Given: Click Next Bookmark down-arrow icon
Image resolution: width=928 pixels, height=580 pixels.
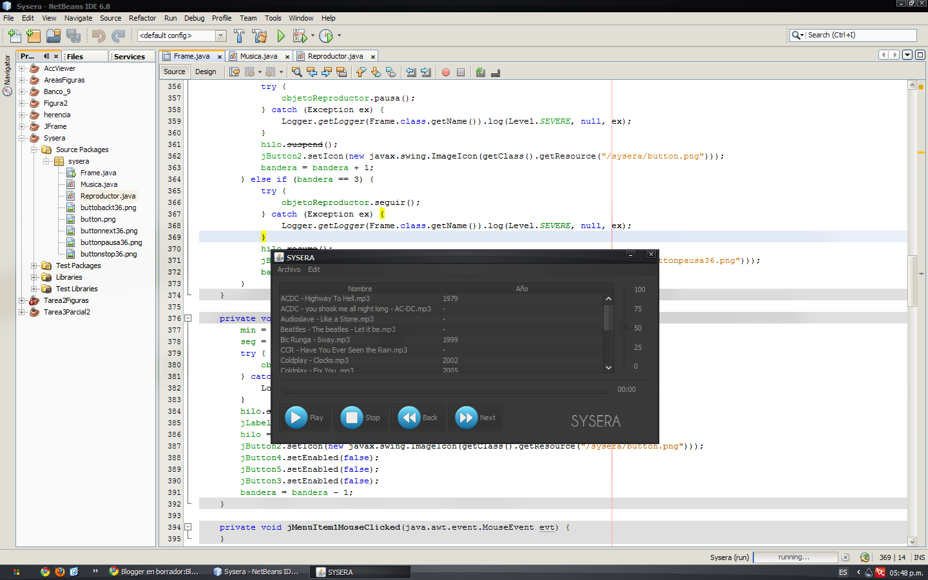Looking at the screenshot, I should pyautogui.click(x=376, y=72).
